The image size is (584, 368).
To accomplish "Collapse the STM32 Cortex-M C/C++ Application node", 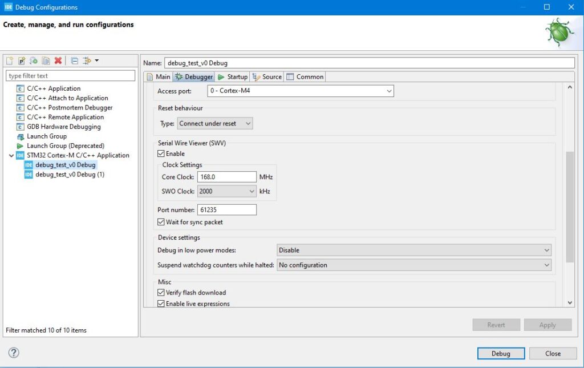I will (x=11, y=155).
